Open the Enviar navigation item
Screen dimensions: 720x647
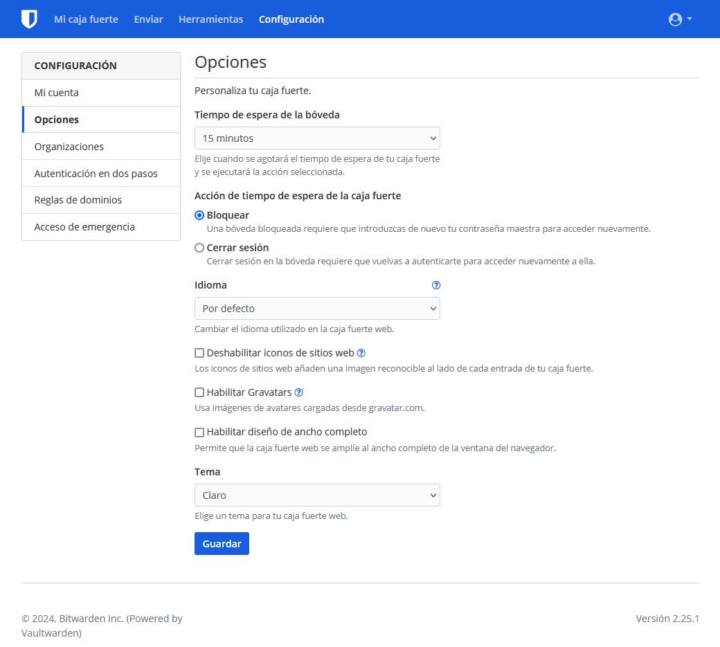pos(148,19)
